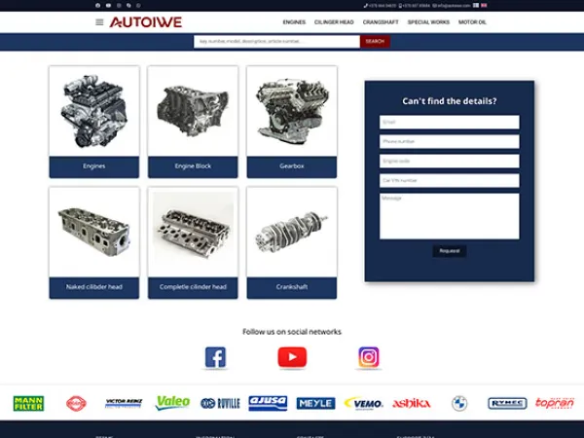The height and width of the screenshot is (438, 584).
Task: Click the Mann Filter brand logo
Action: pos(28,403)
